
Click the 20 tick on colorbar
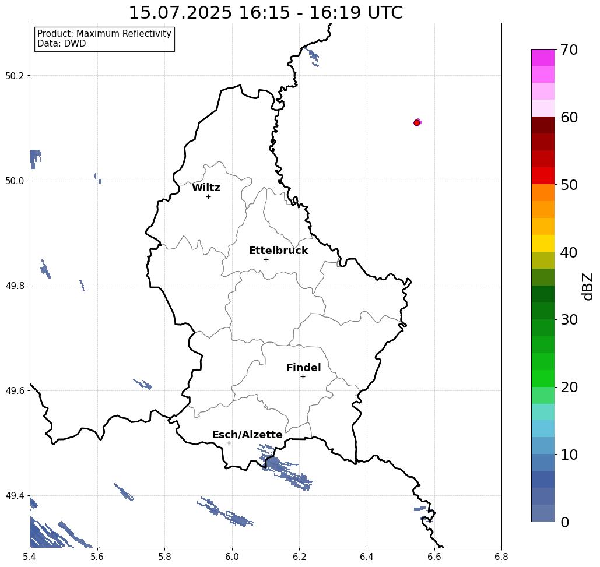point(569,388)
